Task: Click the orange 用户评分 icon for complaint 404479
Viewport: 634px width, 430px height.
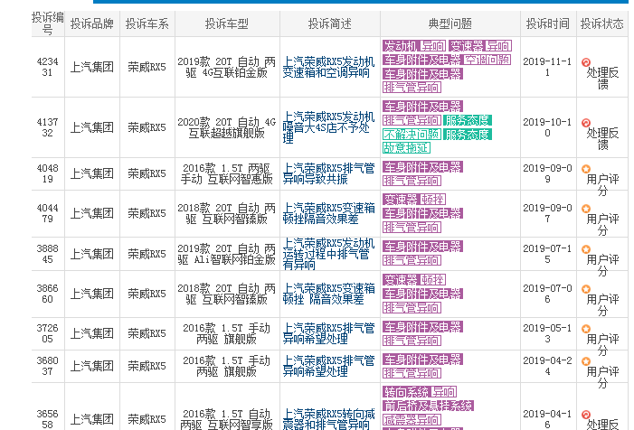Action: point(585,209)
